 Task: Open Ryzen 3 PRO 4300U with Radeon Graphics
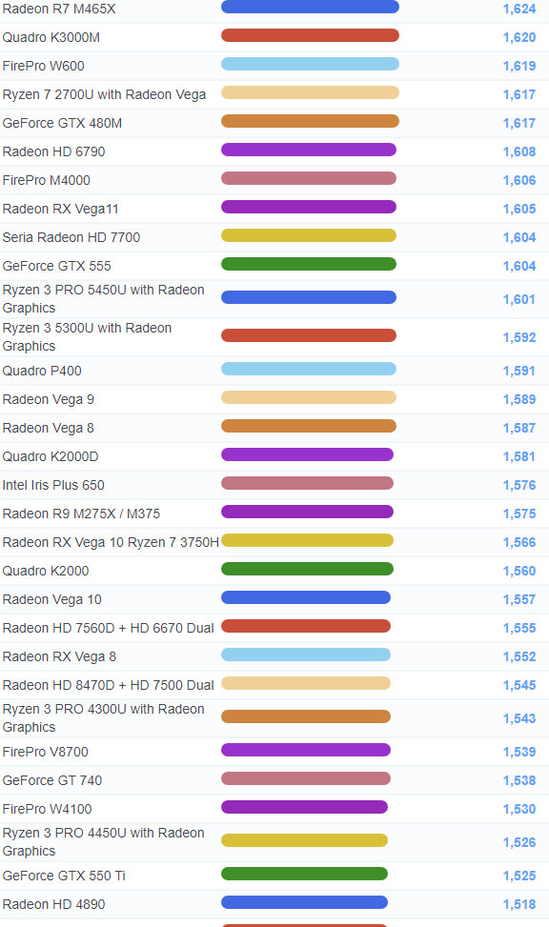click(104, 717)
